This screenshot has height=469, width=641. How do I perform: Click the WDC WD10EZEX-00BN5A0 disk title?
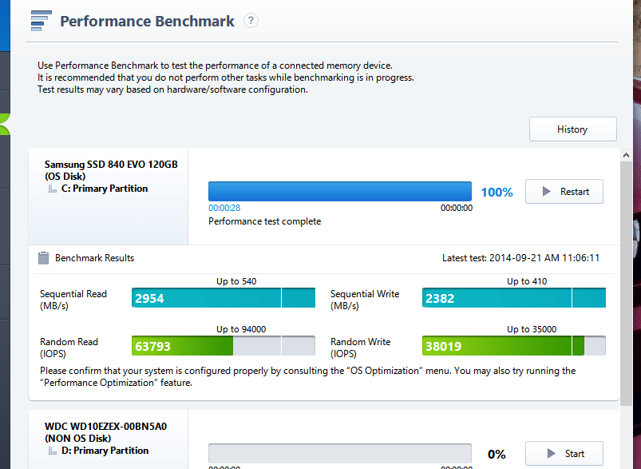[105, 427]
